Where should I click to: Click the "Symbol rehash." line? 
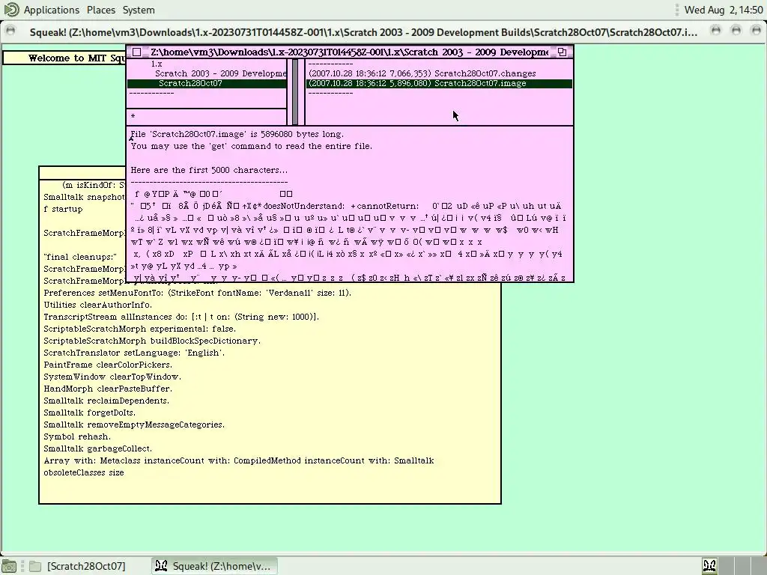coord(77,436)
